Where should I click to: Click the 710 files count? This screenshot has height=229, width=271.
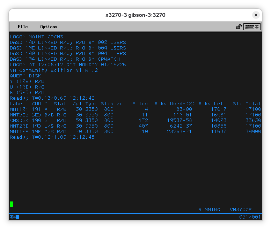(x=143, y=131)
